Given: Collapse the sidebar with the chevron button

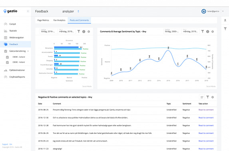Looking at the screenshot, I should (28, 11).
